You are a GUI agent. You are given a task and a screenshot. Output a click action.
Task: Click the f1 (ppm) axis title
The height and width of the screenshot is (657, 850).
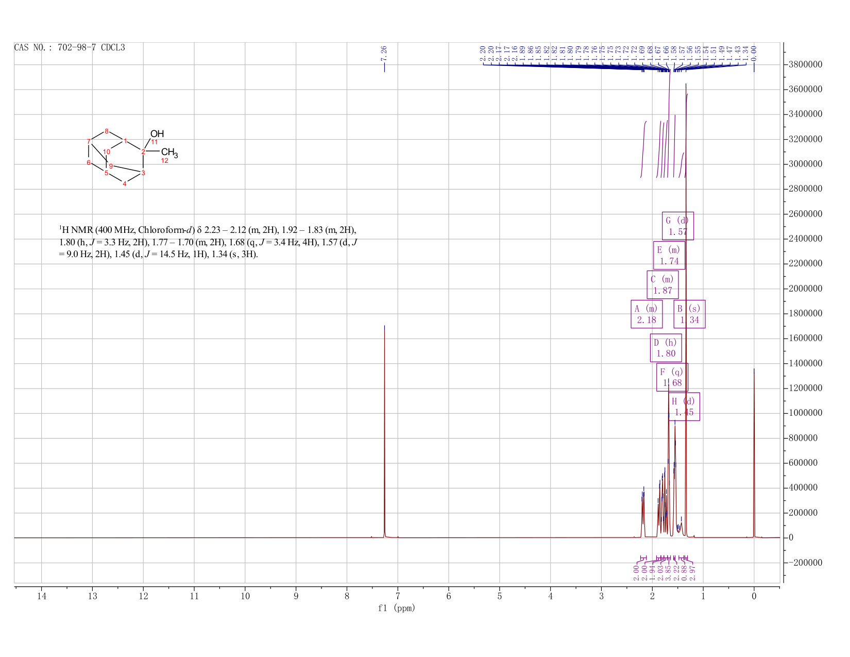tap(397, 608)
